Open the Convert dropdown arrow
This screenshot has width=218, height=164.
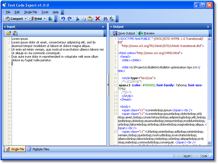click(25, 19)
